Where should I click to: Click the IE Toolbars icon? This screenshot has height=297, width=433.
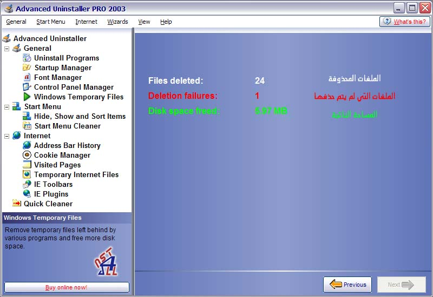coord(27,184)
